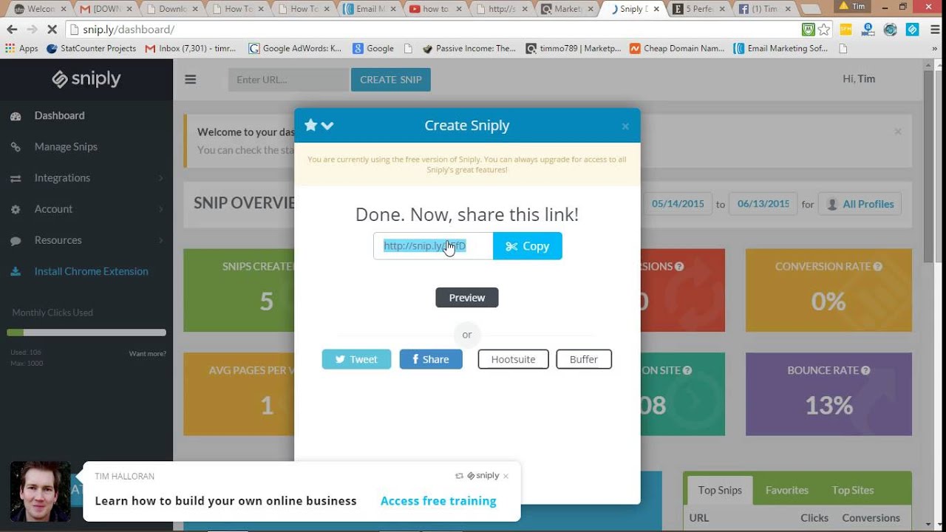Viewport: 946px width, 532px height.
Task: Close the Tim Halloran snip popup
Action: [506, 477]
